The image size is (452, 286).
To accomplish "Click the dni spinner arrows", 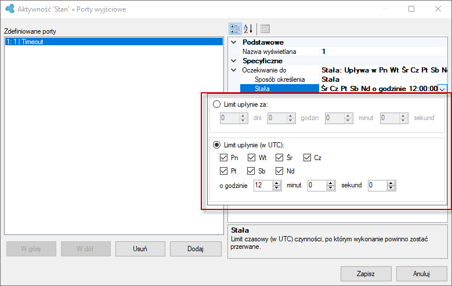I will click(243, 118).
